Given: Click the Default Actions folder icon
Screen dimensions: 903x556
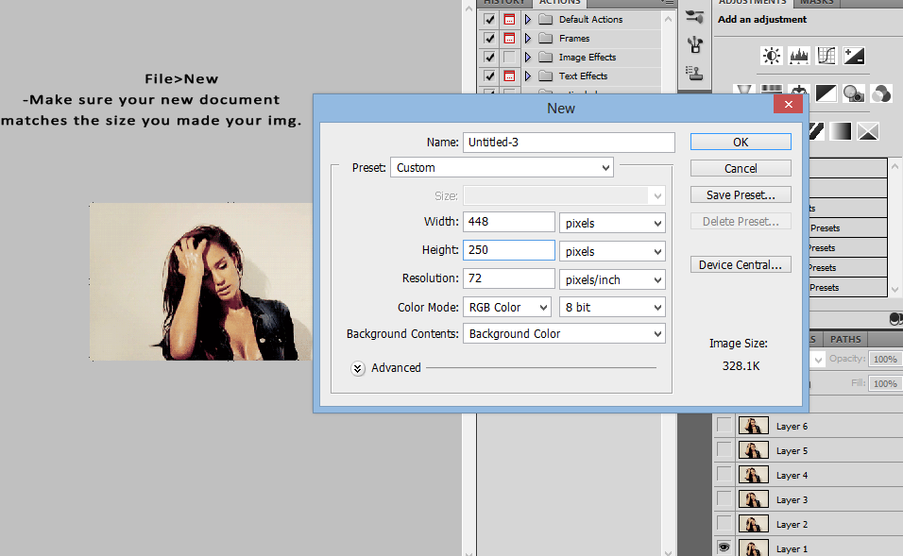Looking at the screenshot, I should pyautogui.click(x=545, y=19).
